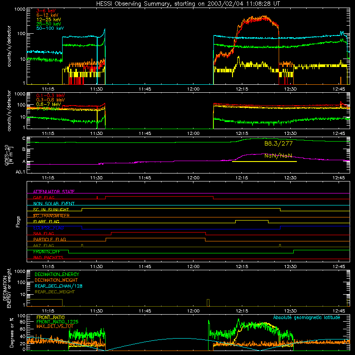Screen dimensions: 355x355
Task: Click the HESSI Observing Summary title text
Action: (188, 4)
